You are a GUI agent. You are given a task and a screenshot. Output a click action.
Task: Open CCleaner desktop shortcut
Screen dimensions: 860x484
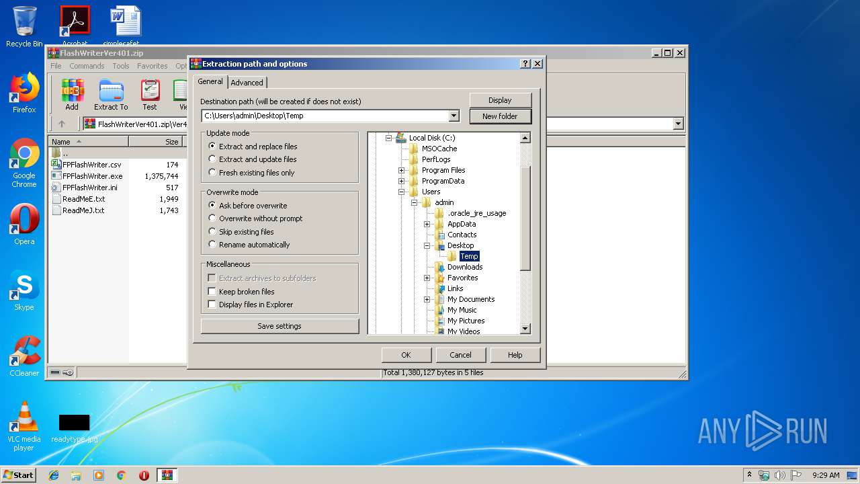(24, 356)
